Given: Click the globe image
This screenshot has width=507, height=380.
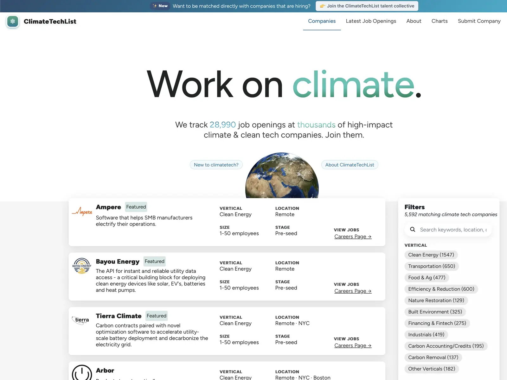Looking at the screenshot, I should click(x=282, y=175).
